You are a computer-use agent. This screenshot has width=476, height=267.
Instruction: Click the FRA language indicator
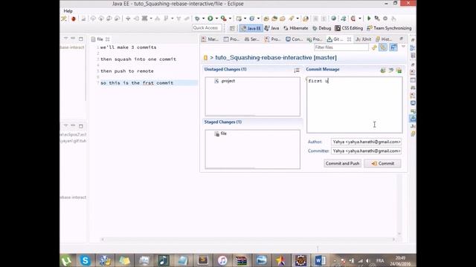coord(380,260)
